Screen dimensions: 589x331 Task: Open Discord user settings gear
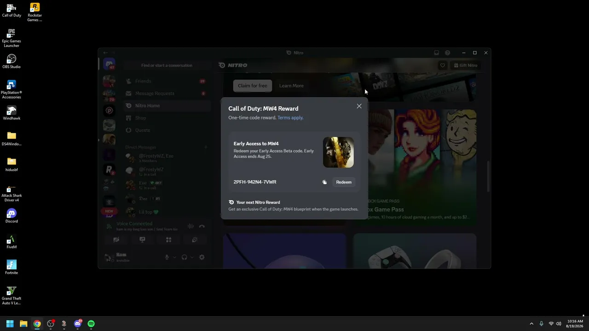click(x=202, y=257)
